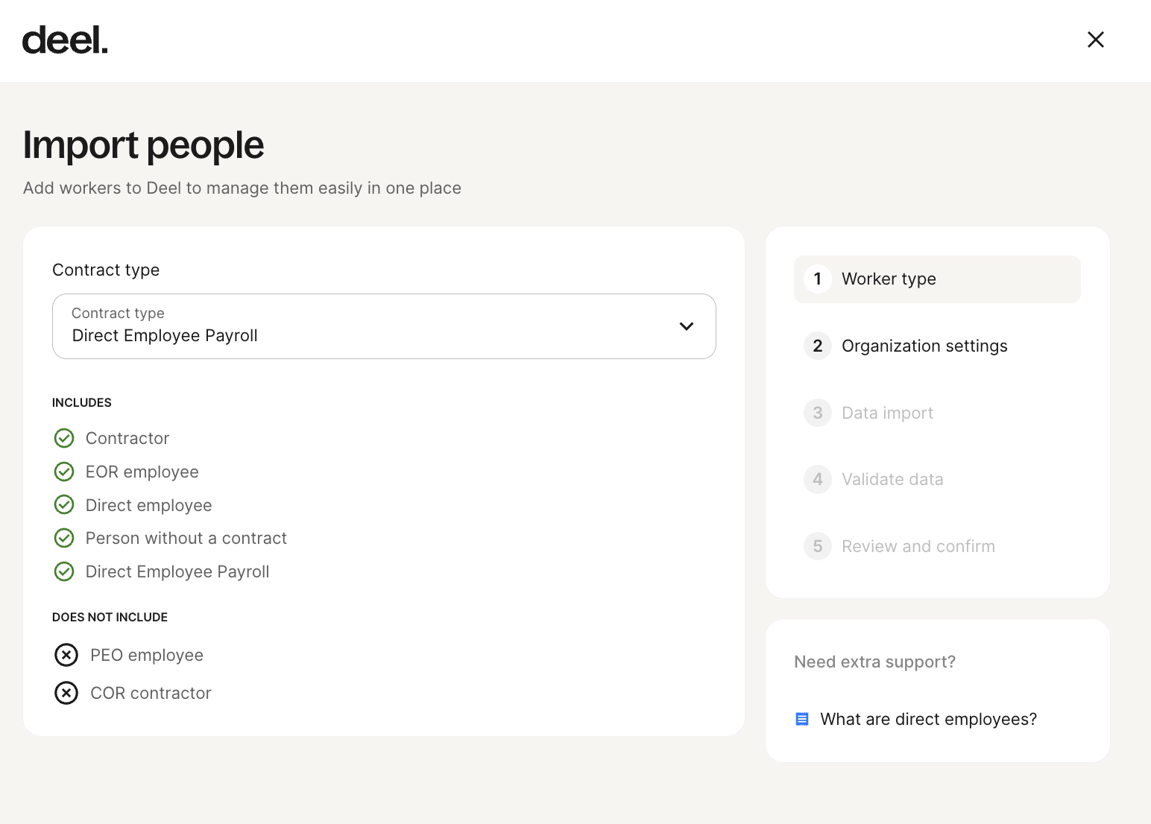Click the DOES NOT INCLUDE label

pos(110,617)
